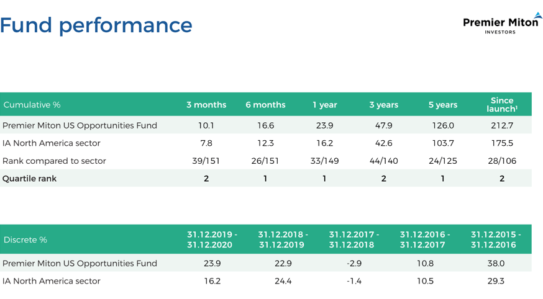Click the rank 44/140 cell
The width and height of the screenshot is (543, 299).
[384, 161]
